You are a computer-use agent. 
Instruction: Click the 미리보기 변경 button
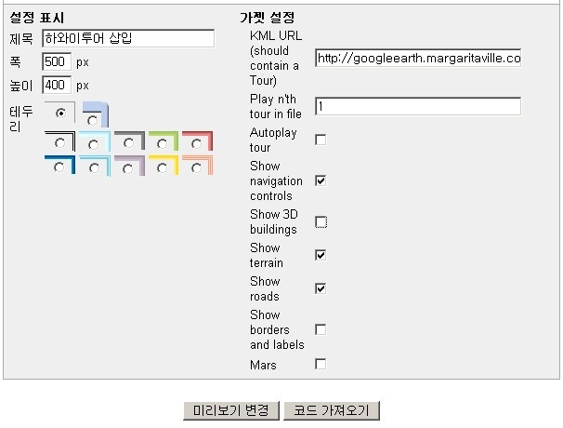point(231,410)
